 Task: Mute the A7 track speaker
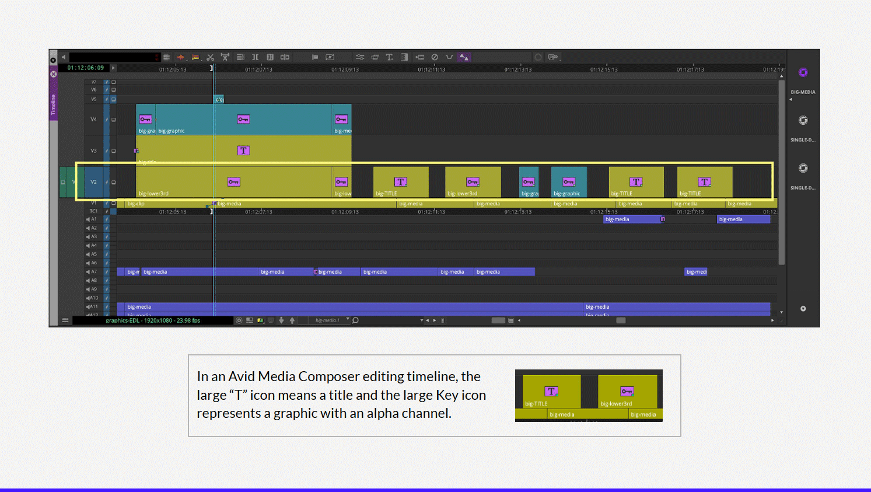[x=88, y=272]
